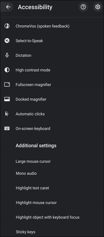104x237 pixels.
Task: Click the Select-to-Speak speaker icon
Action: click(x=7, y=41)
